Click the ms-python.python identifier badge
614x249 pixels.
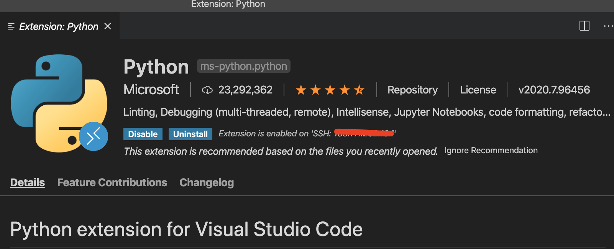point(243,66)
